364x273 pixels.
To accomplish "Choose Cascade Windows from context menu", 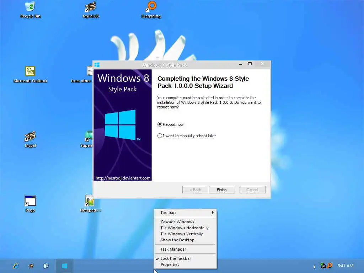I will coord(185,222).
